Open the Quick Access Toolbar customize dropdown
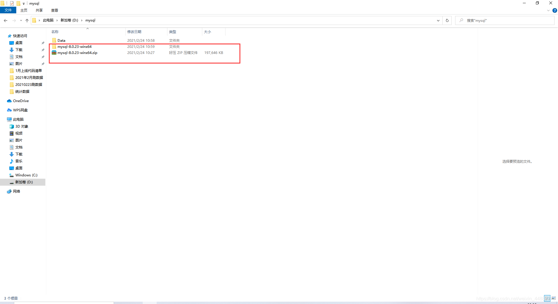Image resolution: width=558 pixels, height=304 pixels. pos(24,3)
